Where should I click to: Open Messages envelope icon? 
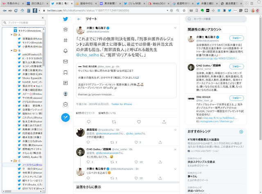(65, 62)
